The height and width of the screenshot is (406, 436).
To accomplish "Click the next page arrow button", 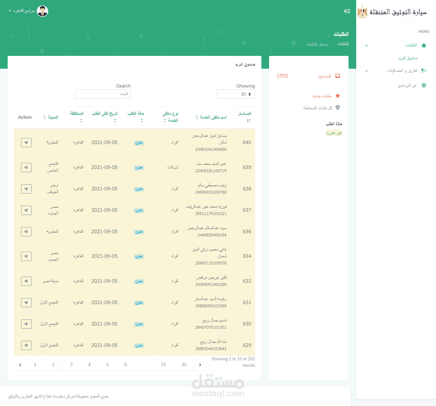I will coord(200,364).
